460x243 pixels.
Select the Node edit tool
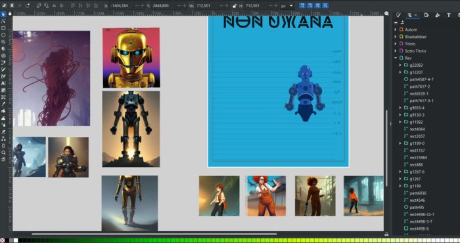(x=3, y=21)
